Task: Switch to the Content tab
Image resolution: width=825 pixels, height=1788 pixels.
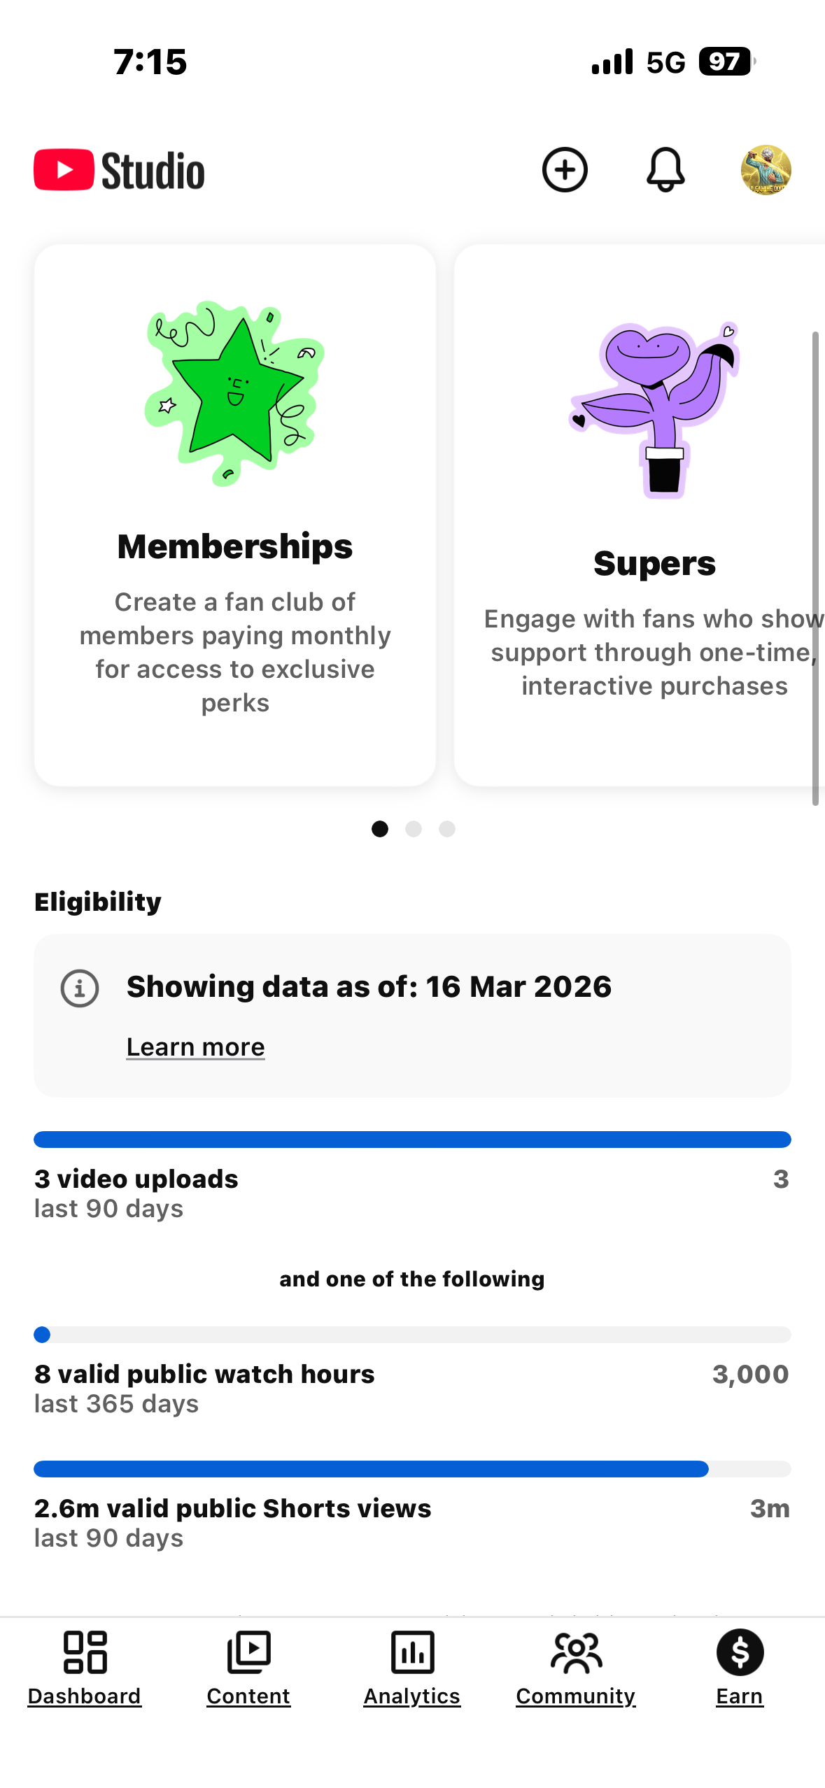Action: pyautogui.click(x=248, y=1668)
